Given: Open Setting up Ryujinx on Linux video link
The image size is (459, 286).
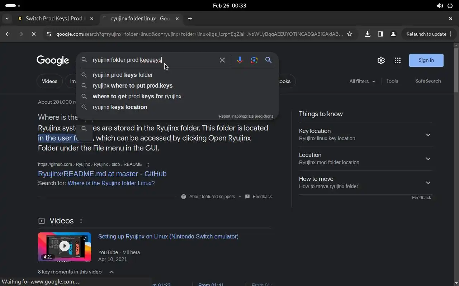Looking at the screenshot, I should tap(168, 236).
